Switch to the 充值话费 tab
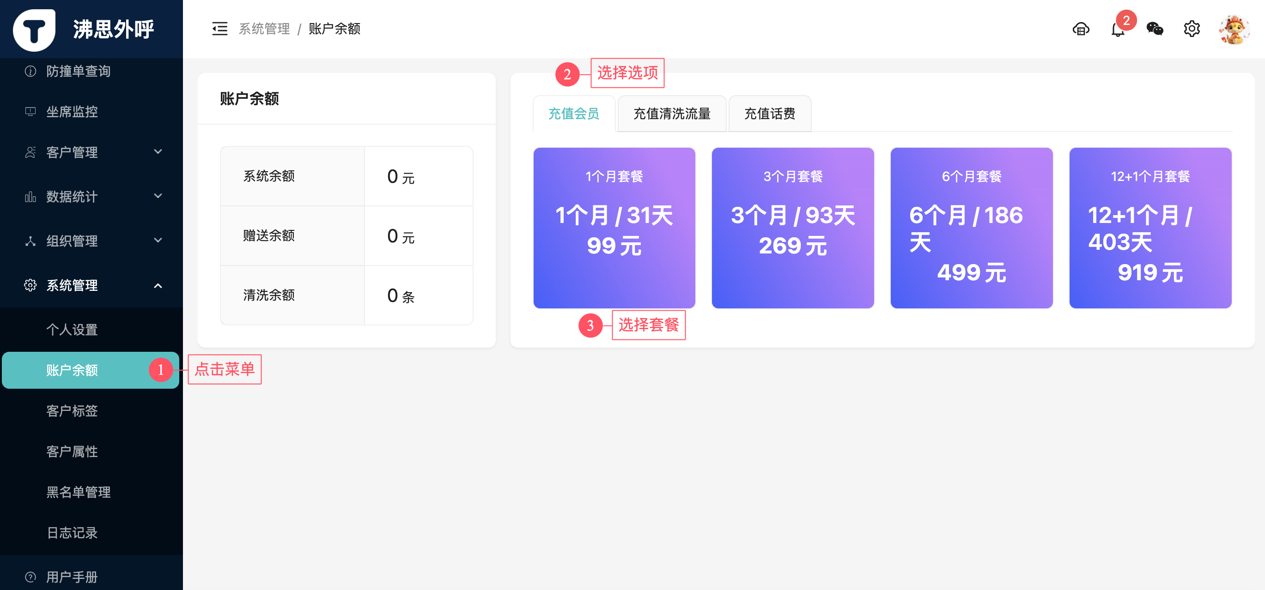This screenshot has width=1265, height=590. [x=770, y=114]
